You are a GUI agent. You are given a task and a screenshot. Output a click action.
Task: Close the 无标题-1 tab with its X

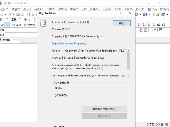point(18,40)
